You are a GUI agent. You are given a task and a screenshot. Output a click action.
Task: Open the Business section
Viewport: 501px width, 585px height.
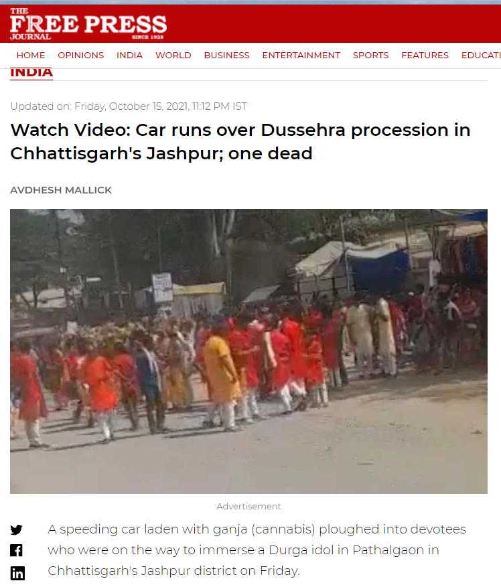pyautogui.click(x=226, y=55)
